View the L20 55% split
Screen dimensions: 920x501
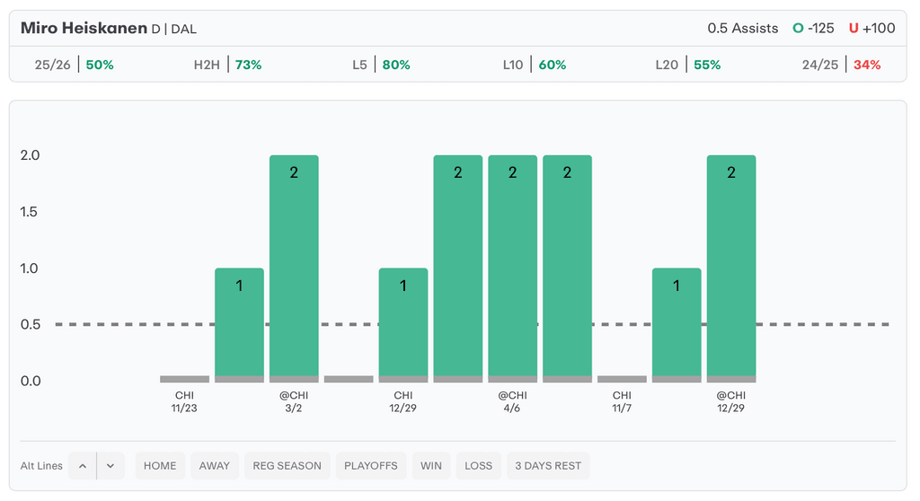coord(687,65)
